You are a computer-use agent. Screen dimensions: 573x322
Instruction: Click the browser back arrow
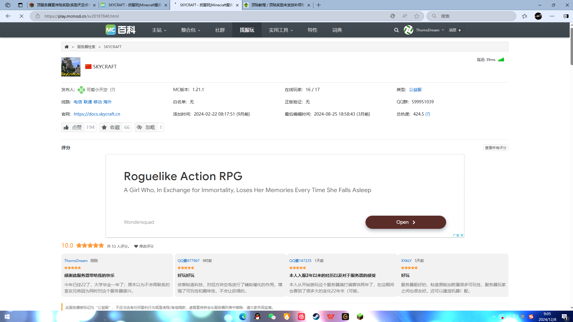pos(8,16)
